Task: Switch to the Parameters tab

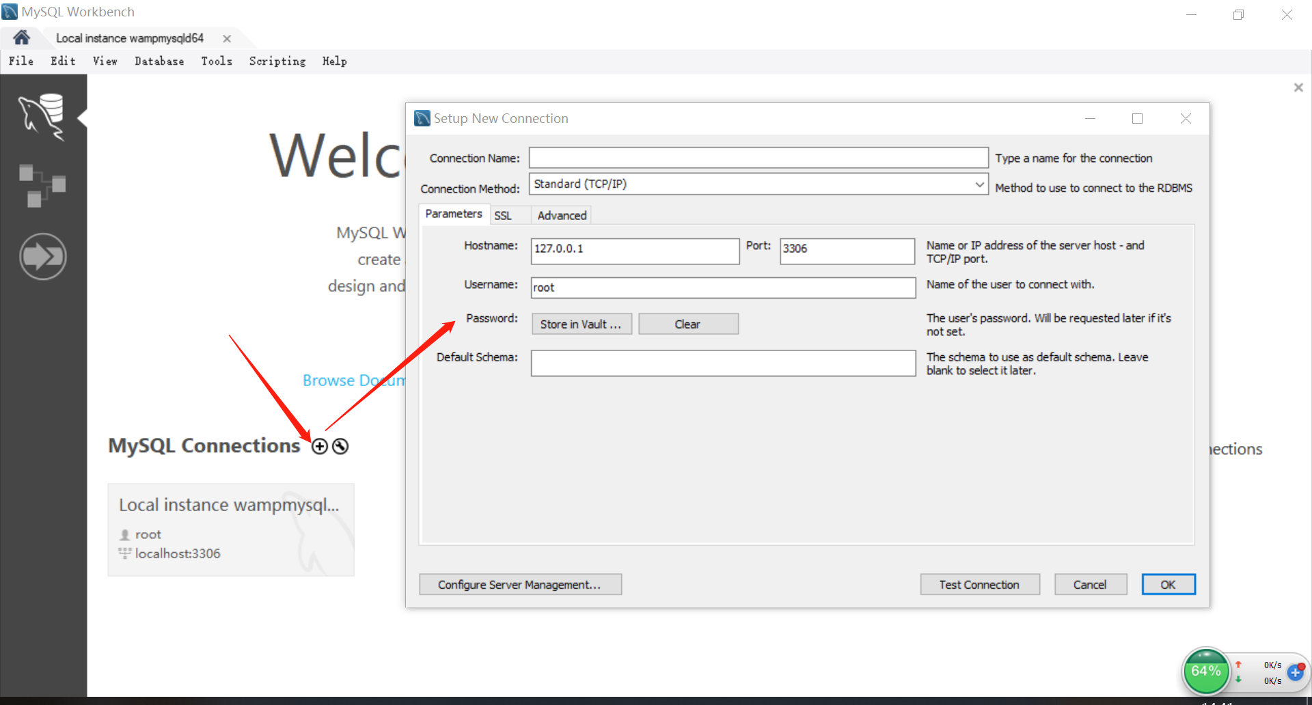Action: coord(454,214)
